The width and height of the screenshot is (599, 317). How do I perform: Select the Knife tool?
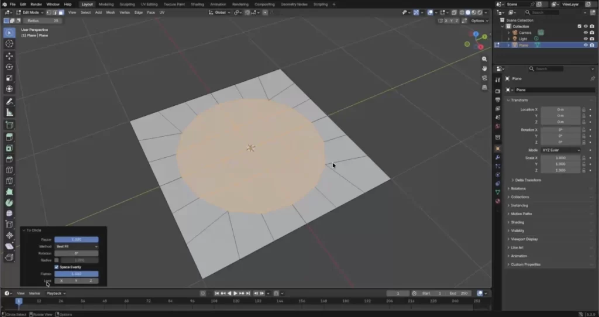(9, 181)
